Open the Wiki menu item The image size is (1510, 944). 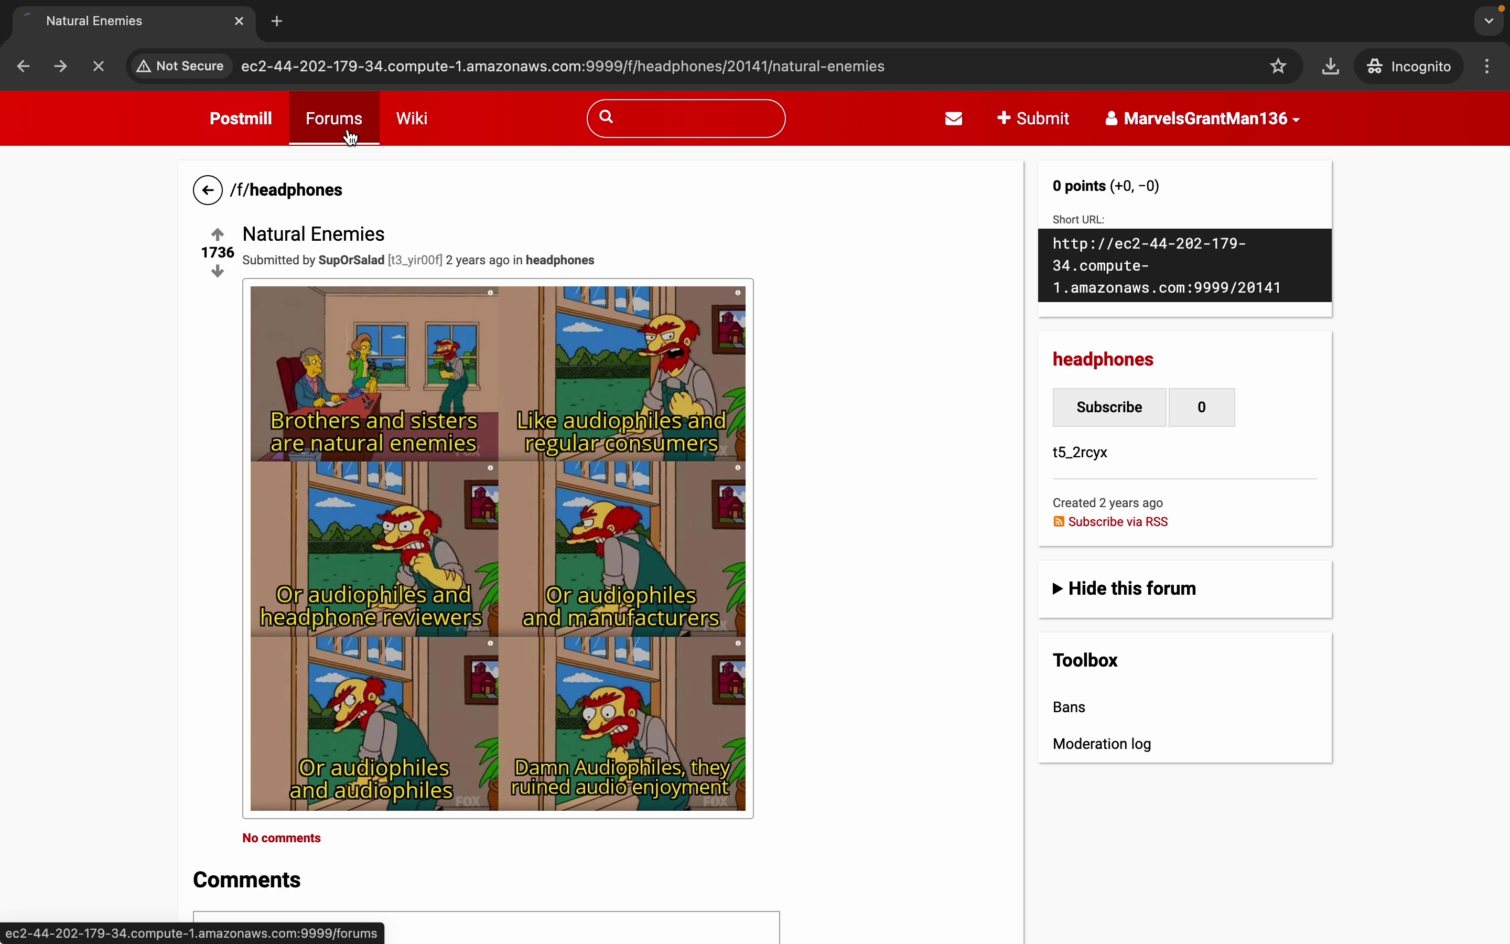412,119
